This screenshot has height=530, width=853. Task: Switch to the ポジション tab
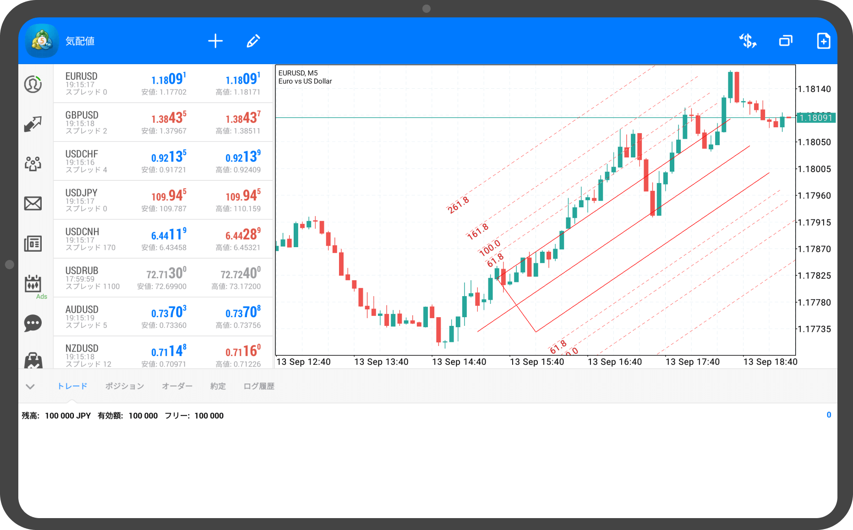pyautogui.click(x=124, y=386)
